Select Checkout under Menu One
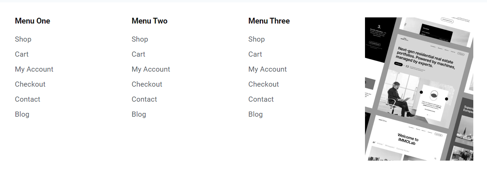This screenshot has height=175, width=487. point(30,84)
